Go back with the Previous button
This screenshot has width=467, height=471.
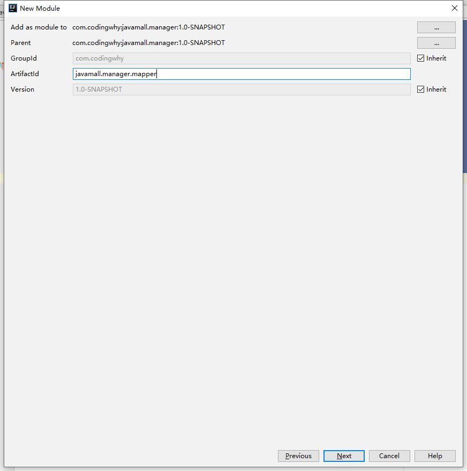[x=298, y=456]
